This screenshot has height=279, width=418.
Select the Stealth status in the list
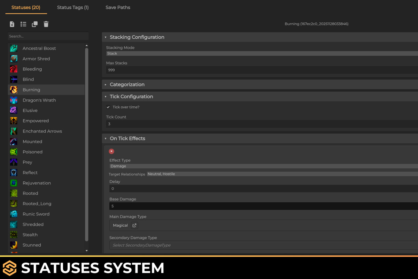click(x=30, y=234)
